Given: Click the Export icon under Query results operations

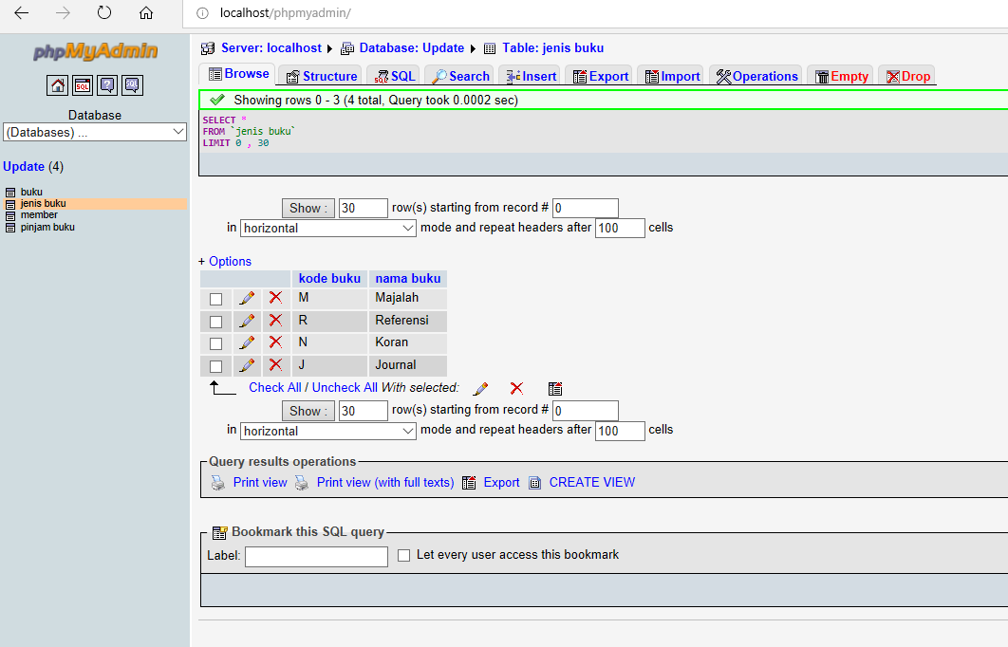Looking at the screenshot, I should click(x=469, y=482).
